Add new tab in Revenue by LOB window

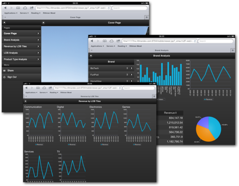(x=154, y=96)
